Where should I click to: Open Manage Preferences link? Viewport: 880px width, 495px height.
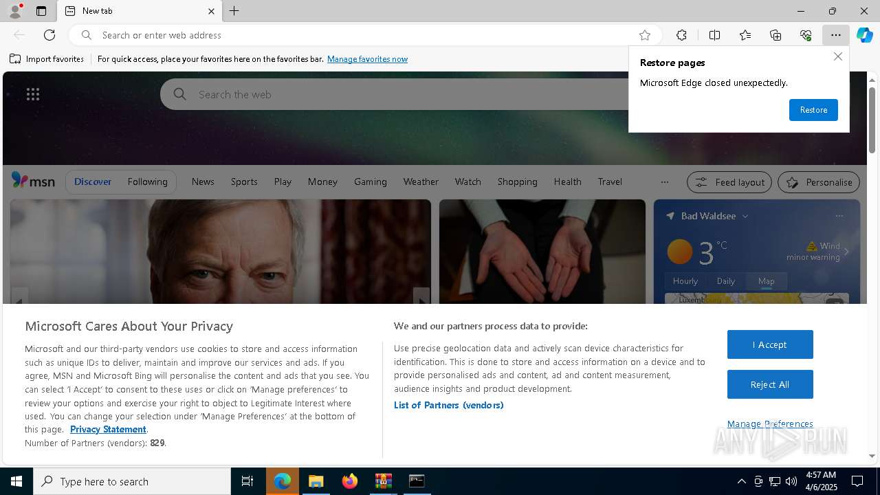[x=770, y=423]
